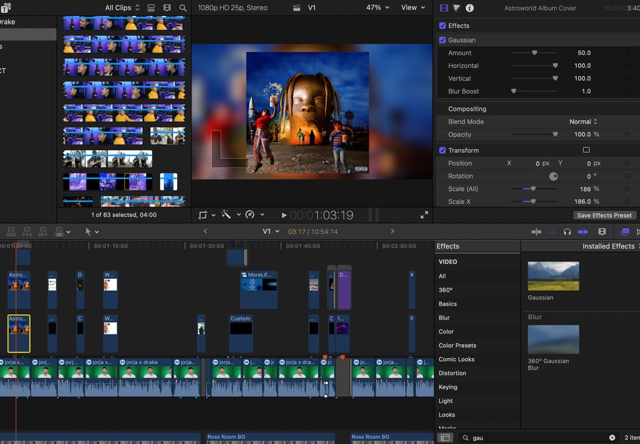
Task: Select the arrow Select tool icon
Action: tap(88, 232)
